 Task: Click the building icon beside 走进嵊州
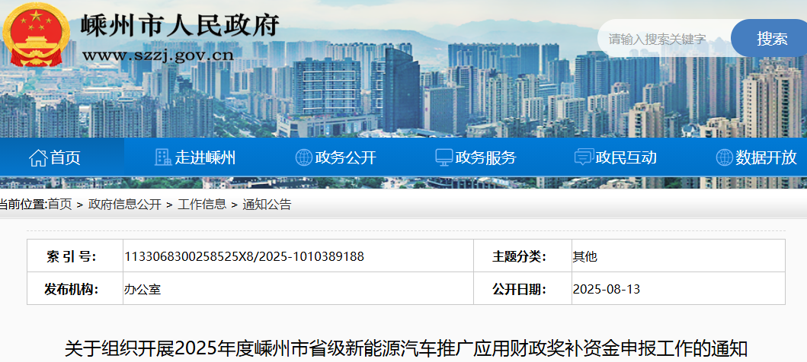point(163,157)
